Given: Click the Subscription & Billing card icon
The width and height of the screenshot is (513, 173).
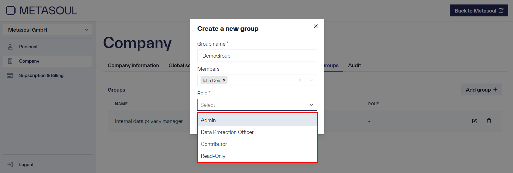Looking at the screenshot, I should (x=10, y=75).
